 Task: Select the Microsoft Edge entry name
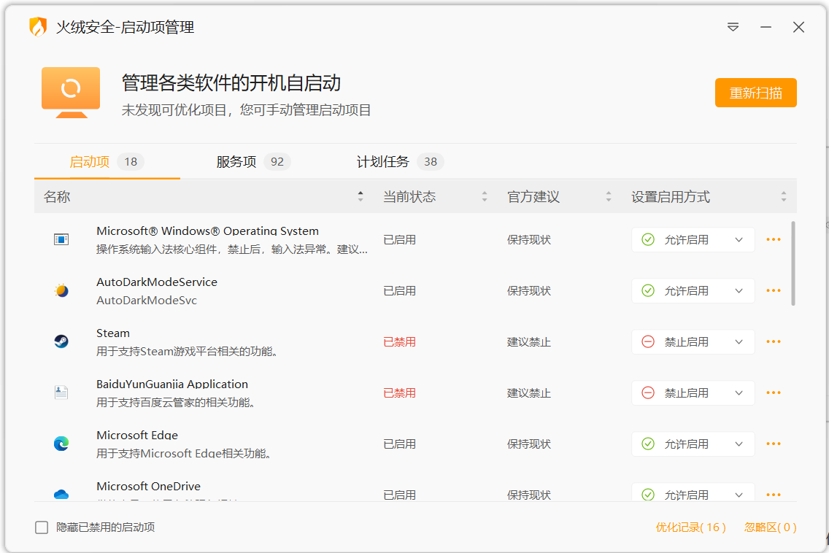pos(137,435)
